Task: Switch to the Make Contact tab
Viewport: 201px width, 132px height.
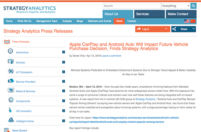Action: click(x=181, y=14)
